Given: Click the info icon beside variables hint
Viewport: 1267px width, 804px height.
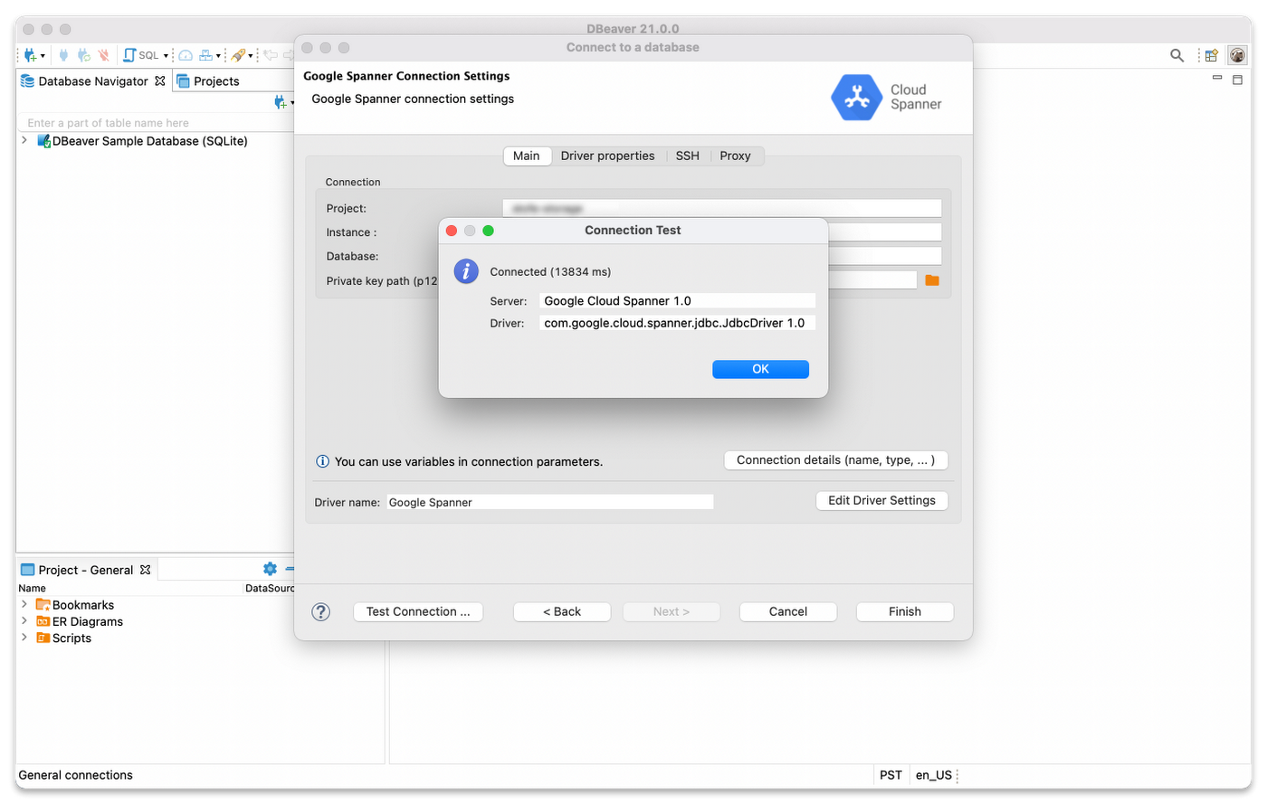Looking at the screenshot, I should point(322,461).
